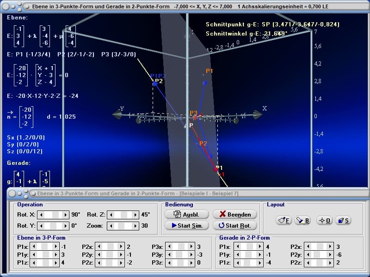Image resolution: width=370 pixels, height=277 pixels.
Task: Decrease plane P2x in Ebene in 3-P-Form
Action: coord(99,247)
